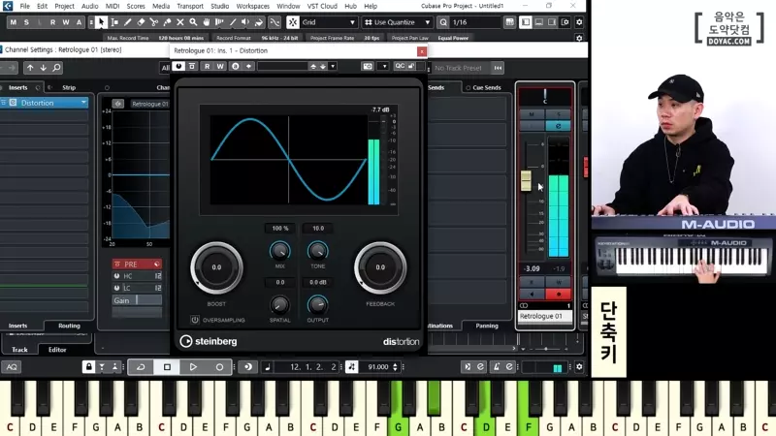Click the A/B compare icon in plug-in header
Viewport: 776px width, 436px height.
click(x=235, y=66)
